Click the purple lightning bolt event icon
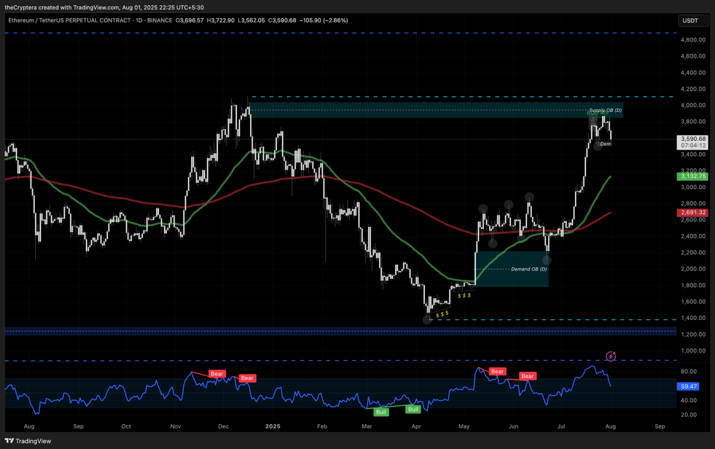Viewport: 715px width, 449px height. (611, 357)
